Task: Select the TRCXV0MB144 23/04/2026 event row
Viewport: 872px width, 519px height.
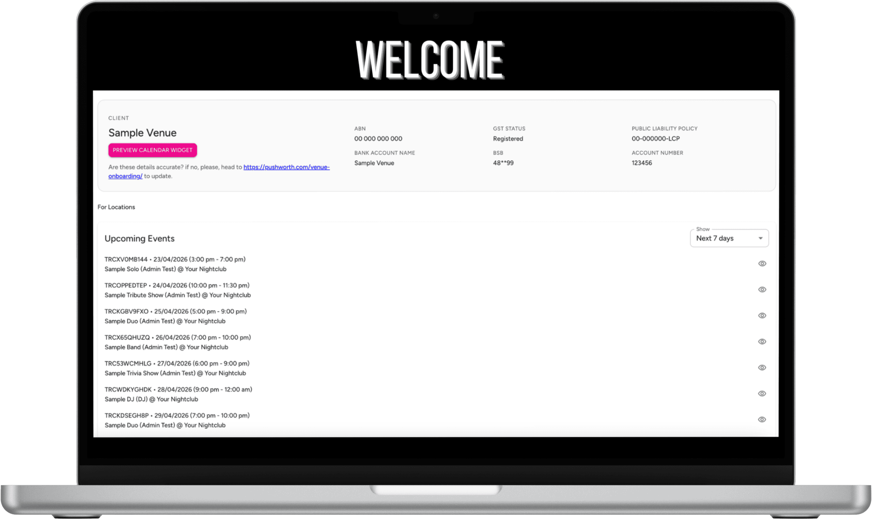Action: [x=175, y=259]
